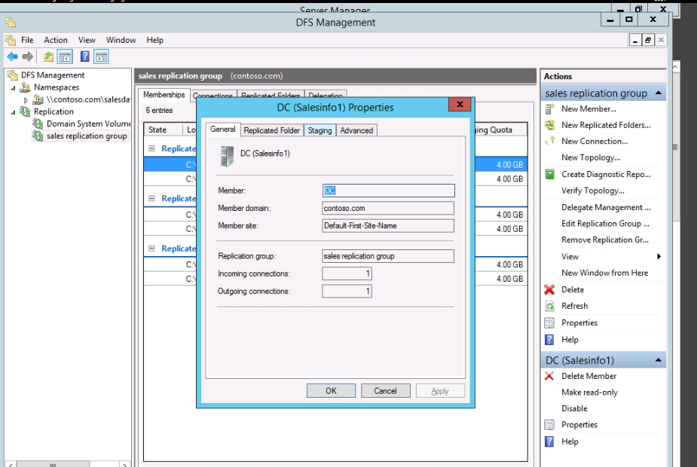Screen dimensions: 697x467
Task: Open the View submenu arrow in Actions
Action: point(659,257)
